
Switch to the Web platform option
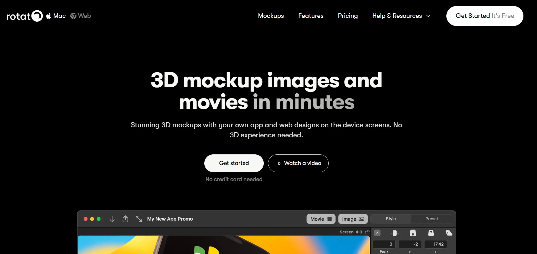pos(81,16)
